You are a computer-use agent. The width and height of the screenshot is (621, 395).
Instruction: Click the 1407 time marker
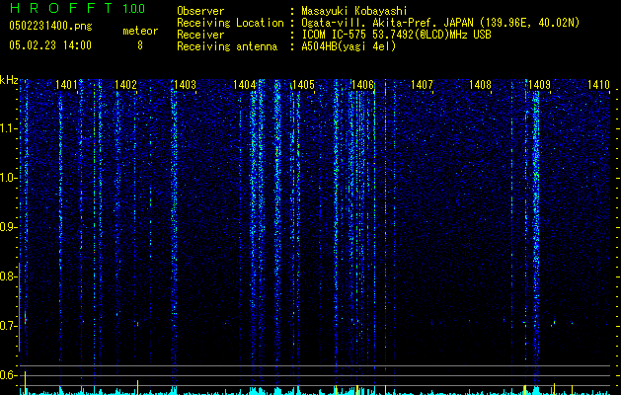click(422, 85)
